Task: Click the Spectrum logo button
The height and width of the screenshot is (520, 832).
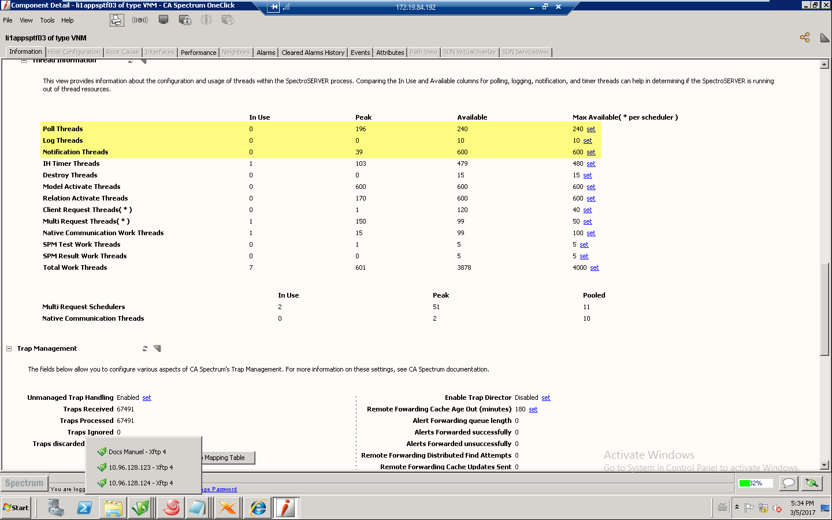Action: [x=24, y=483]
